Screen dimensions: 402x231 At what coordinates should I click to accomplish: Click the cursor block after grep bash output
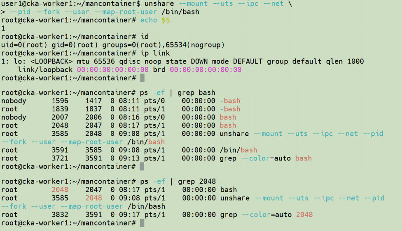coord(142,167)
